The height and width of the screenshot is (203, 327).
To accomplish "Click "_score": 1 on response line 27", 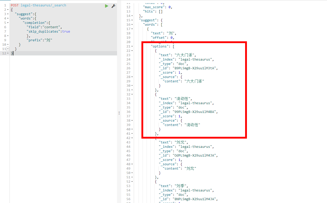I will coord(171,72).
